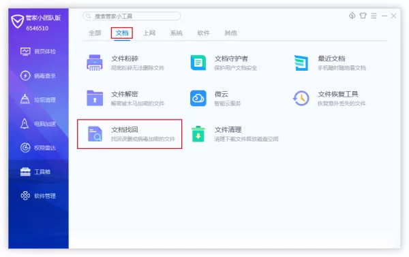The image size is (409, 257).
Task: Click the 文件解密 title text
Action: pos(125,94)
